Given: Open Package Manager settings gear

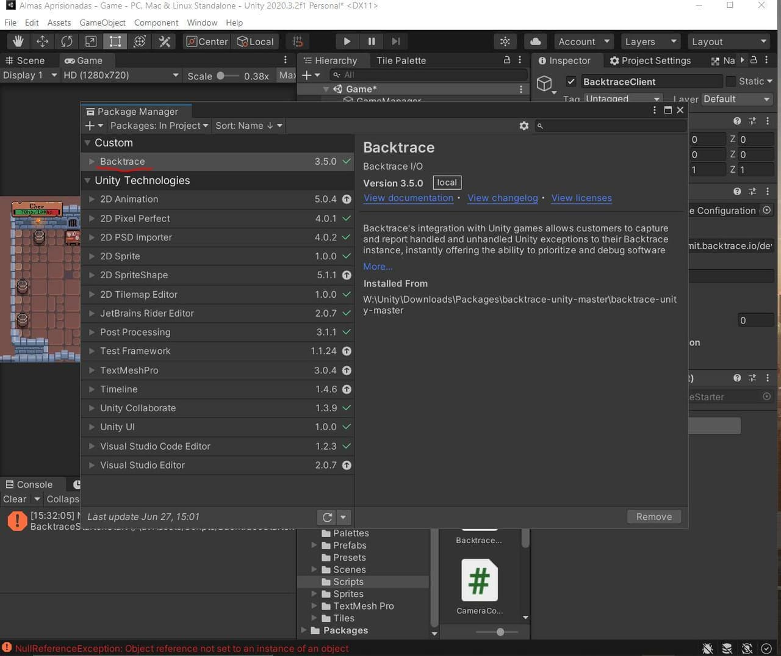Looking at the screenshot, I should coord(524,126).
